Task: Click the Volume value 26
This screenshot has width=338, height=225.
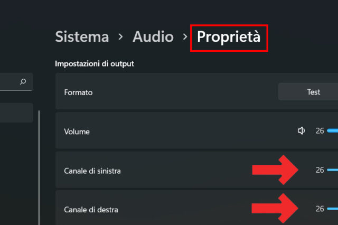Action: point(320,131)
